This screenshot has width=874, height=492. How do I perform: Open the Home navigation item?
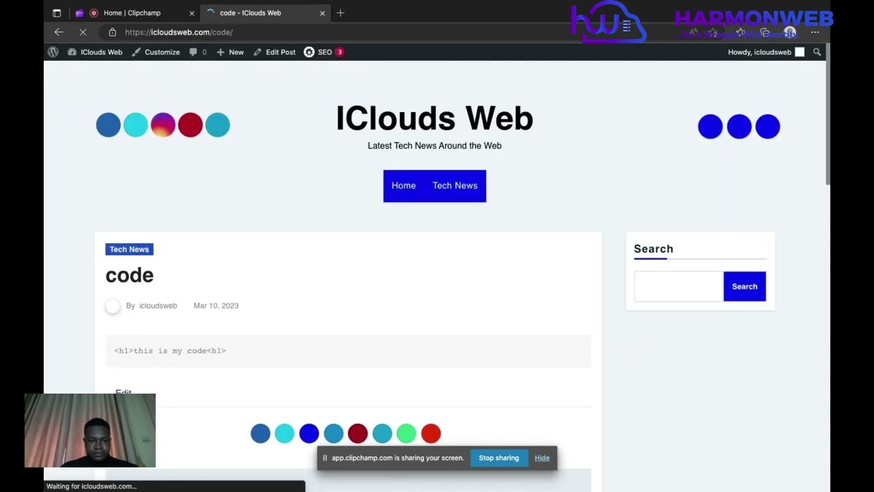click(404, 186)
